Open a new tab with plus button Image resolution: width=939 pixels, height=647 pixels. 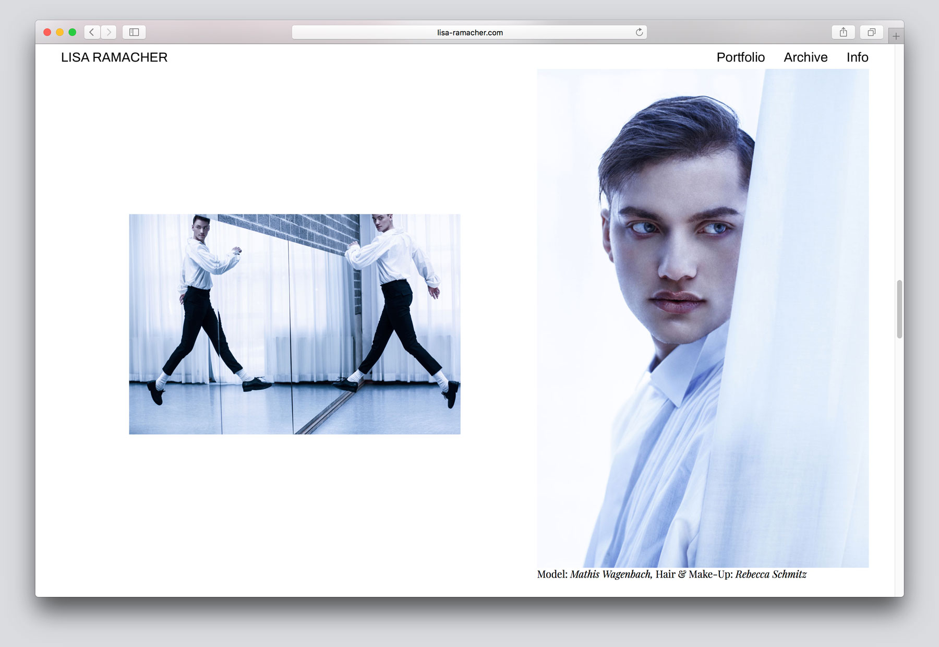tap(896, 36)
